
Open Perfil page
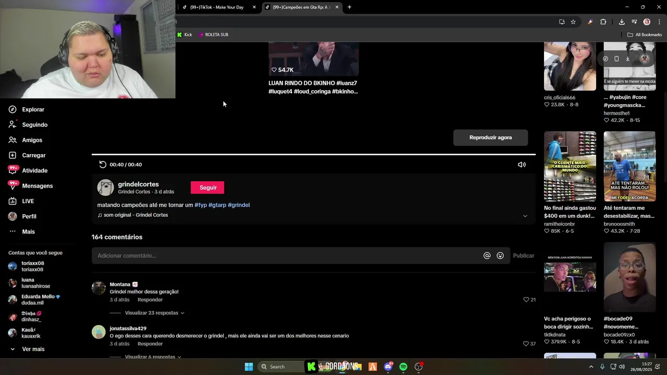pos(22,216)
